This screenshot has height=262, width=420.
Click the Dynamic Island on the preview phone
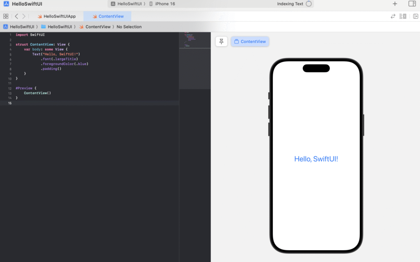pos(316,68)
